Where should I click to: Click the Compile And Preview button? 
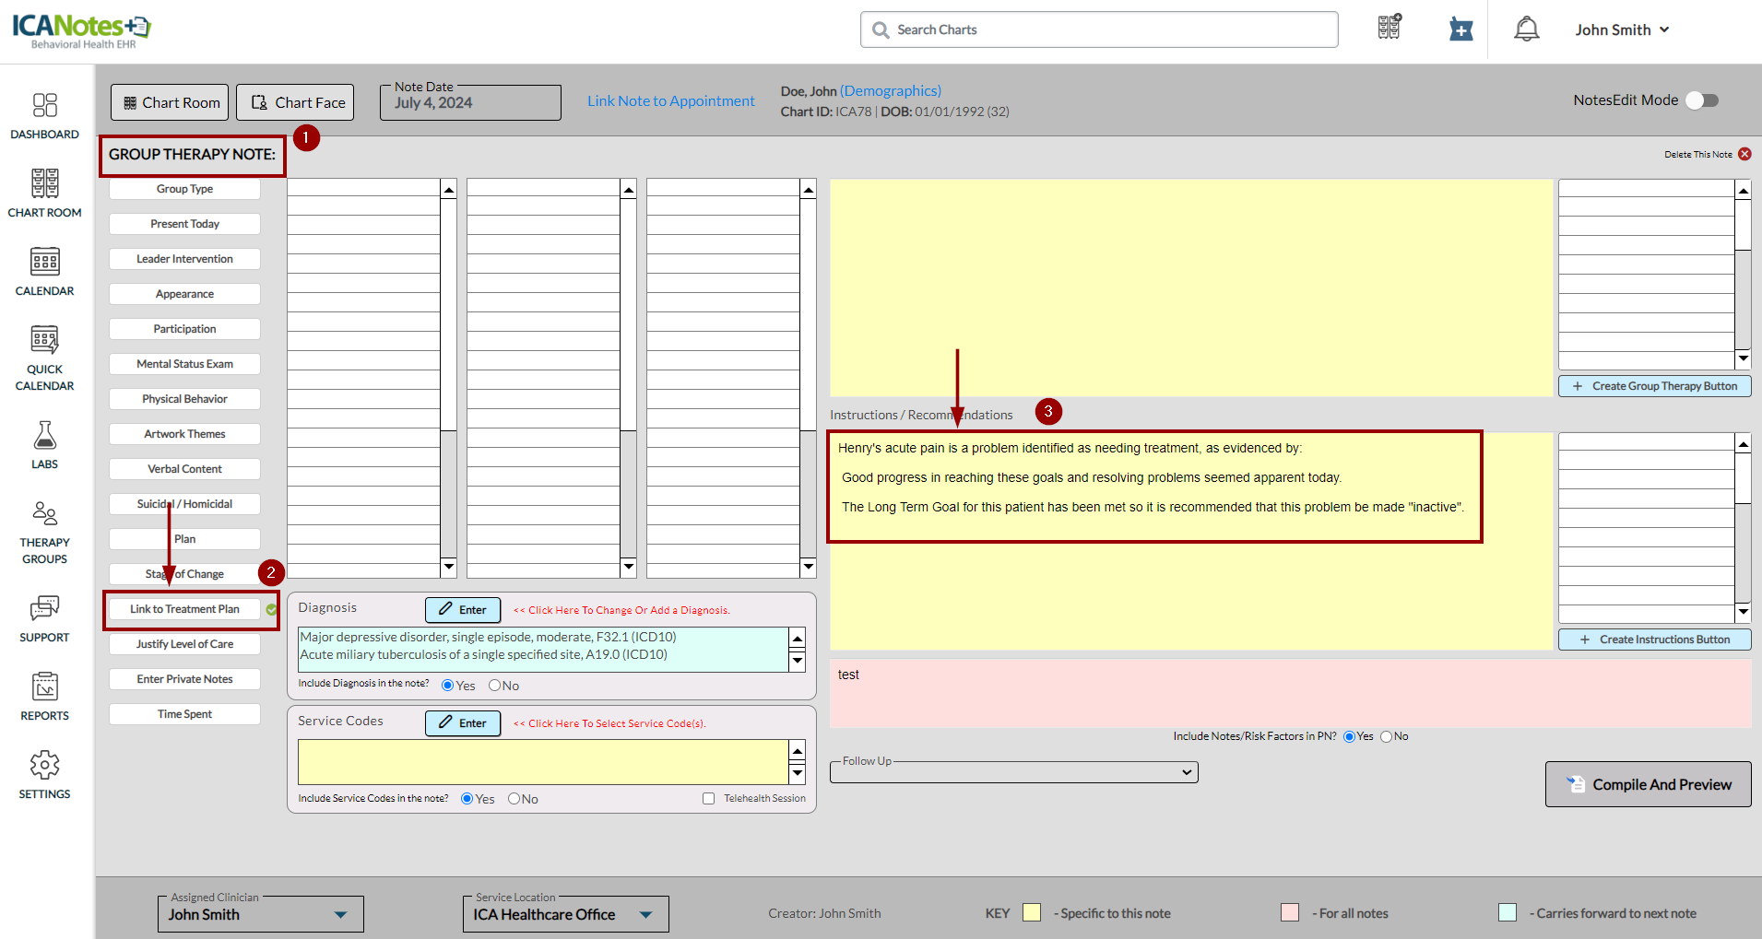1648,784
